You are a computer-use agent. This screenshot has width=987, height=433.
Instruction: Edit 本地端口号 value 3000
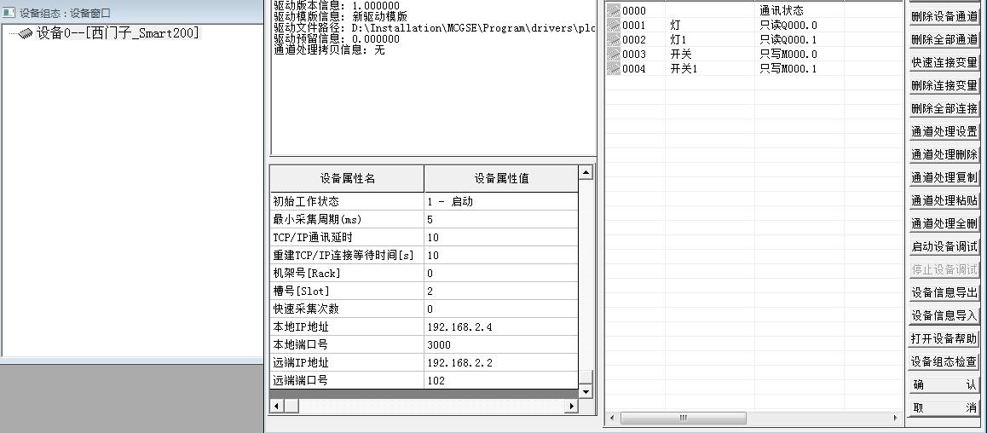(501, 345)
